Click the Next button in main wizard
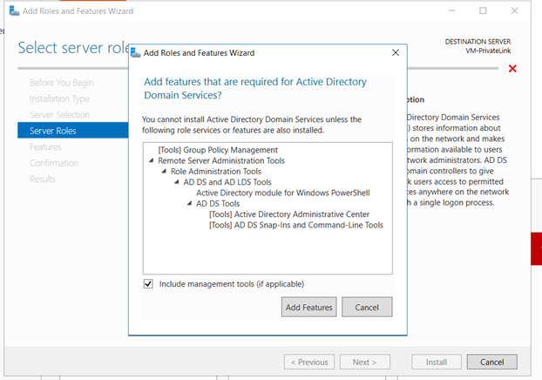Screen dimensions: 542x380 365,362
